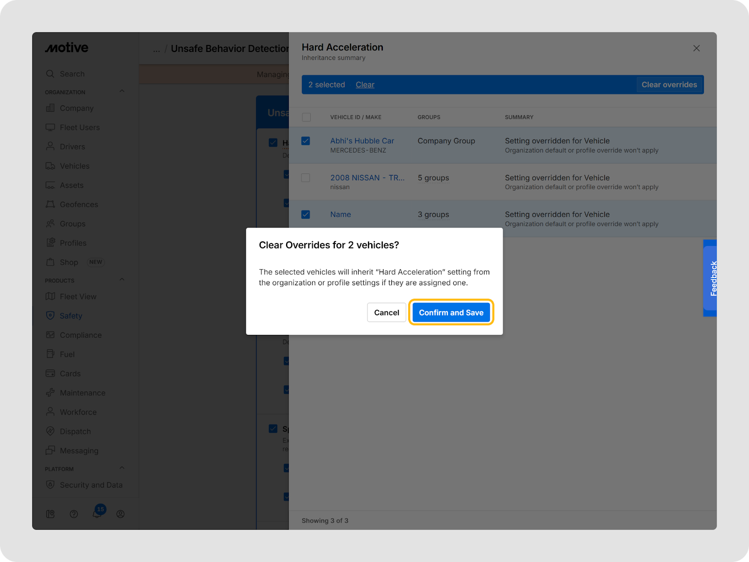Collapse the Platform section chevron

pos(122,468)
